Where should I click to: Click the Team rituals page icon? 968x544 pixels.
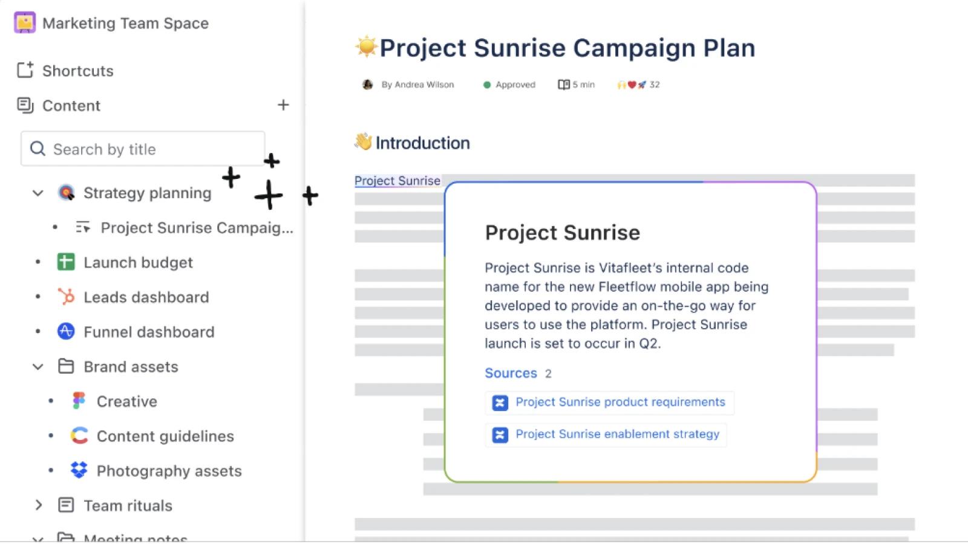tap(66, 505)
